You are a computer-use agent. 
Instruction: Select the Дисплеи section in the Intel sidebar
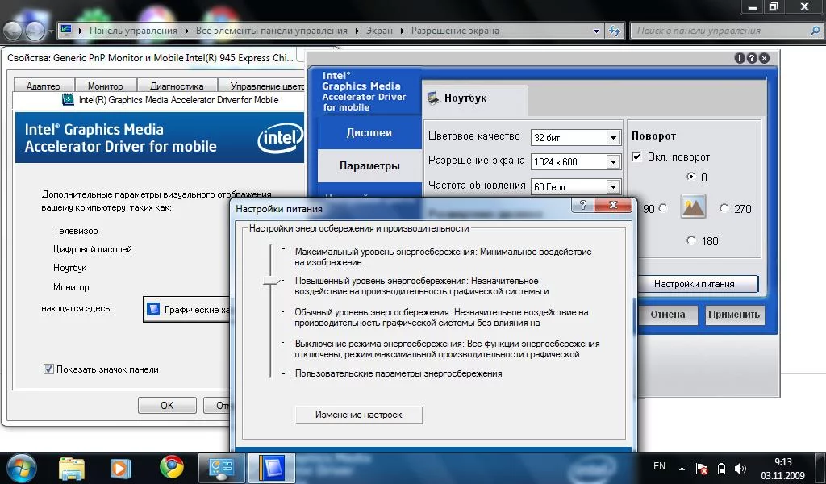[x=369, y=133]
